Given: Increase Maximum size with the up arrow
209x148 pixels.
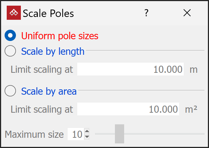Looking at the screenshot, I should 87,131.
